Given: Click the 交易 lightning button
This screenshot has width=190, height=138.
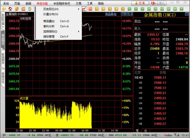Looking at the screenshot, I should tap(140, 3).
